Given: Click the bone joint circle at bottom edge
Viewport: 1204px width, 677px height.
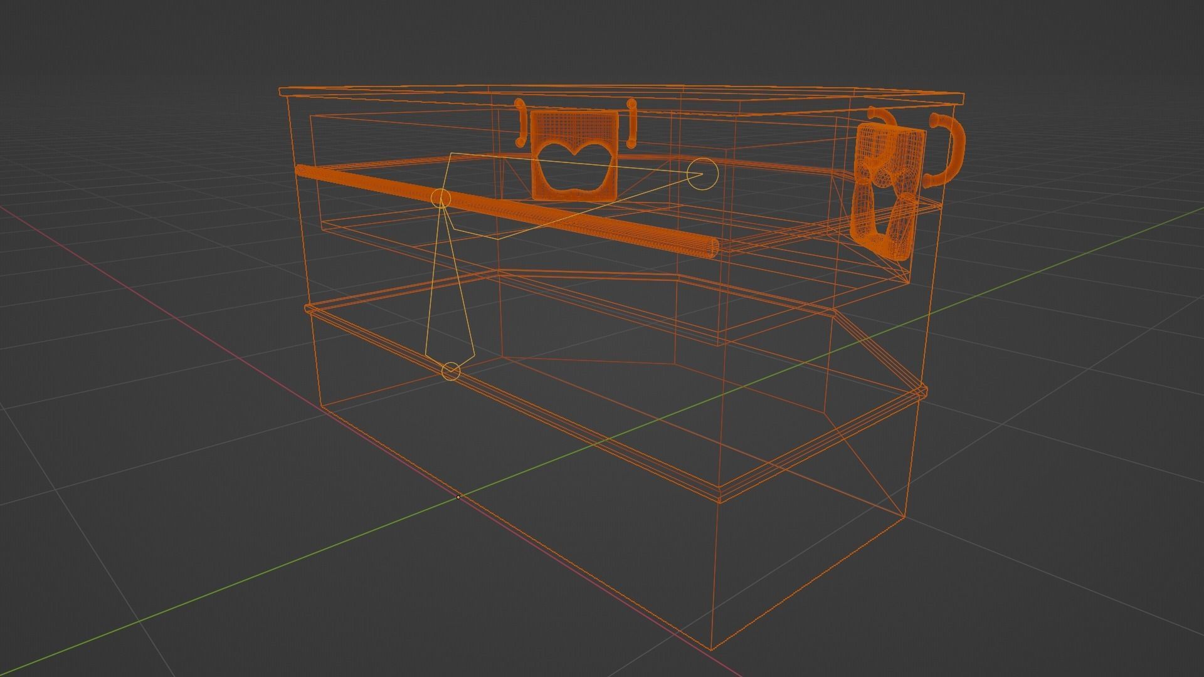Looking at the screenshot, I should [x=451, y=371].
